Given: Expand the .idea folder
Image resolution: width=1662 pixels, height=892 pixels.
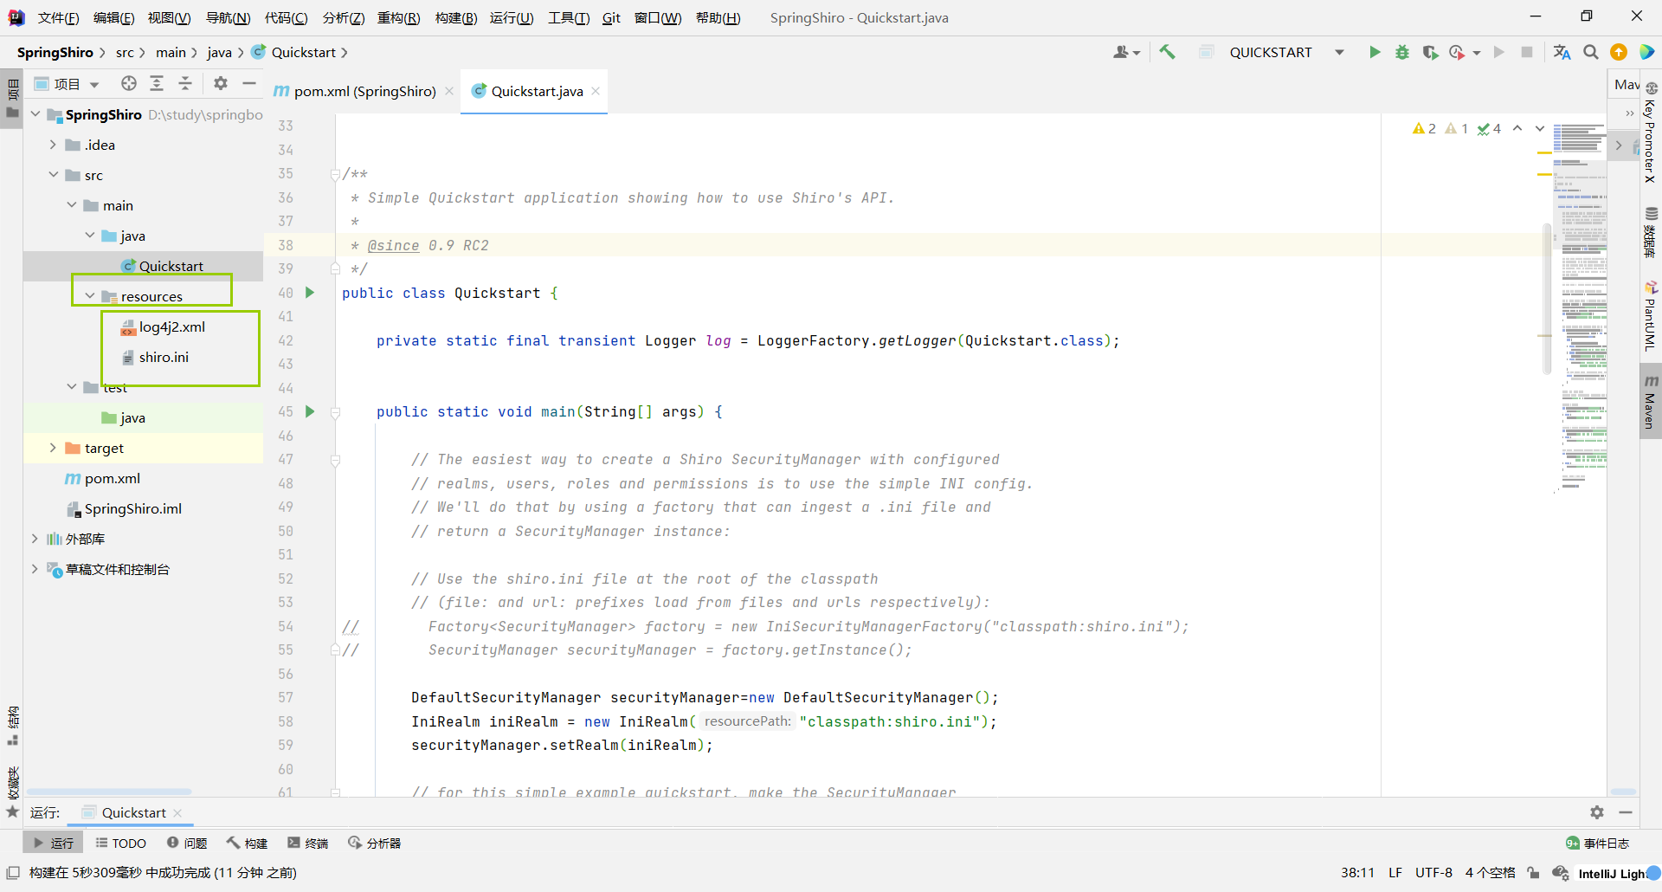Looking at the screenshot, I should [x=53, y=145].
